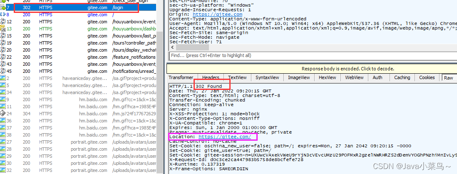Image resolution: width=457 pixels, height=174 pixels.
Task: Open the Cookies tab
Action: 427,77
